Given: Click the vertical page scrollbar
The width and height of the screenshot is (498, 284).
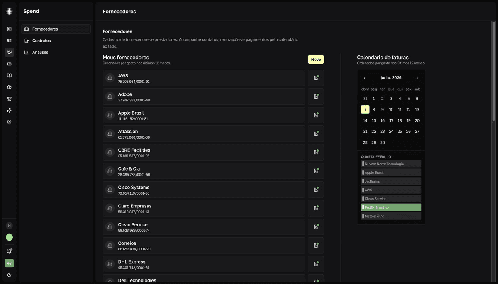Looking at the screenshot, I should pyautogui.click(x=493, y=70).
